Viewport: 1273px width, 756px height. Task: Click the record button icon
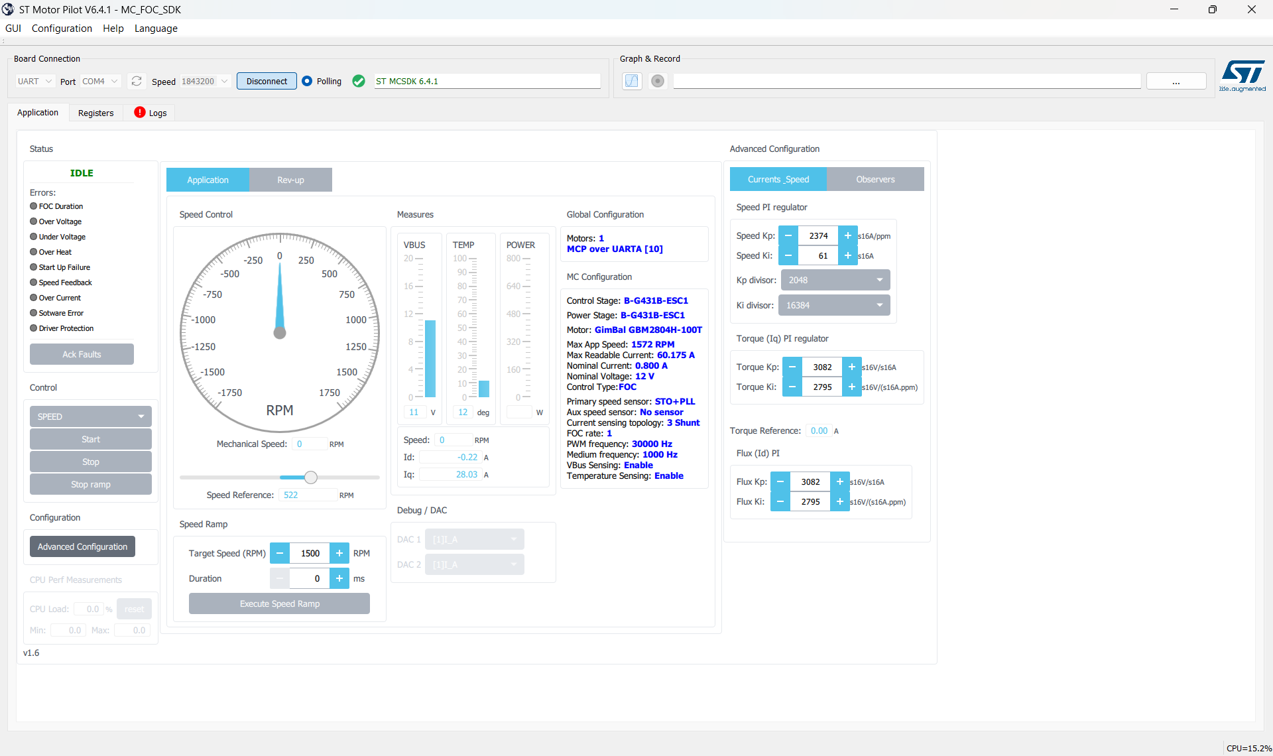pyautogui.click(x=657, y=81)
